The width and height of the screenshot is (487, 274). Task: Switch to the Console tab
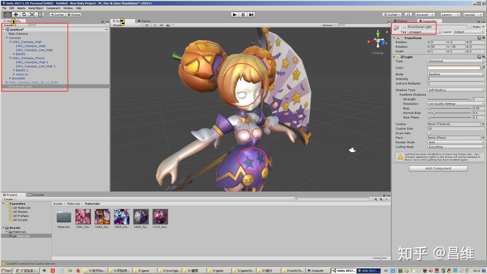(36, 195)
